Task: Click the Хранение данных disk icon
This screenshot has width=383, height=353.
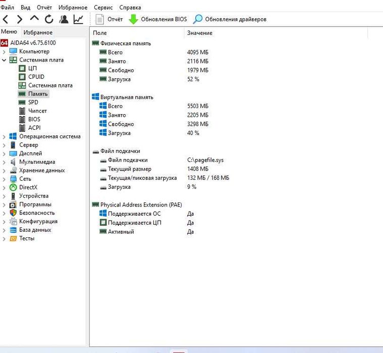Action: (13, 170)
